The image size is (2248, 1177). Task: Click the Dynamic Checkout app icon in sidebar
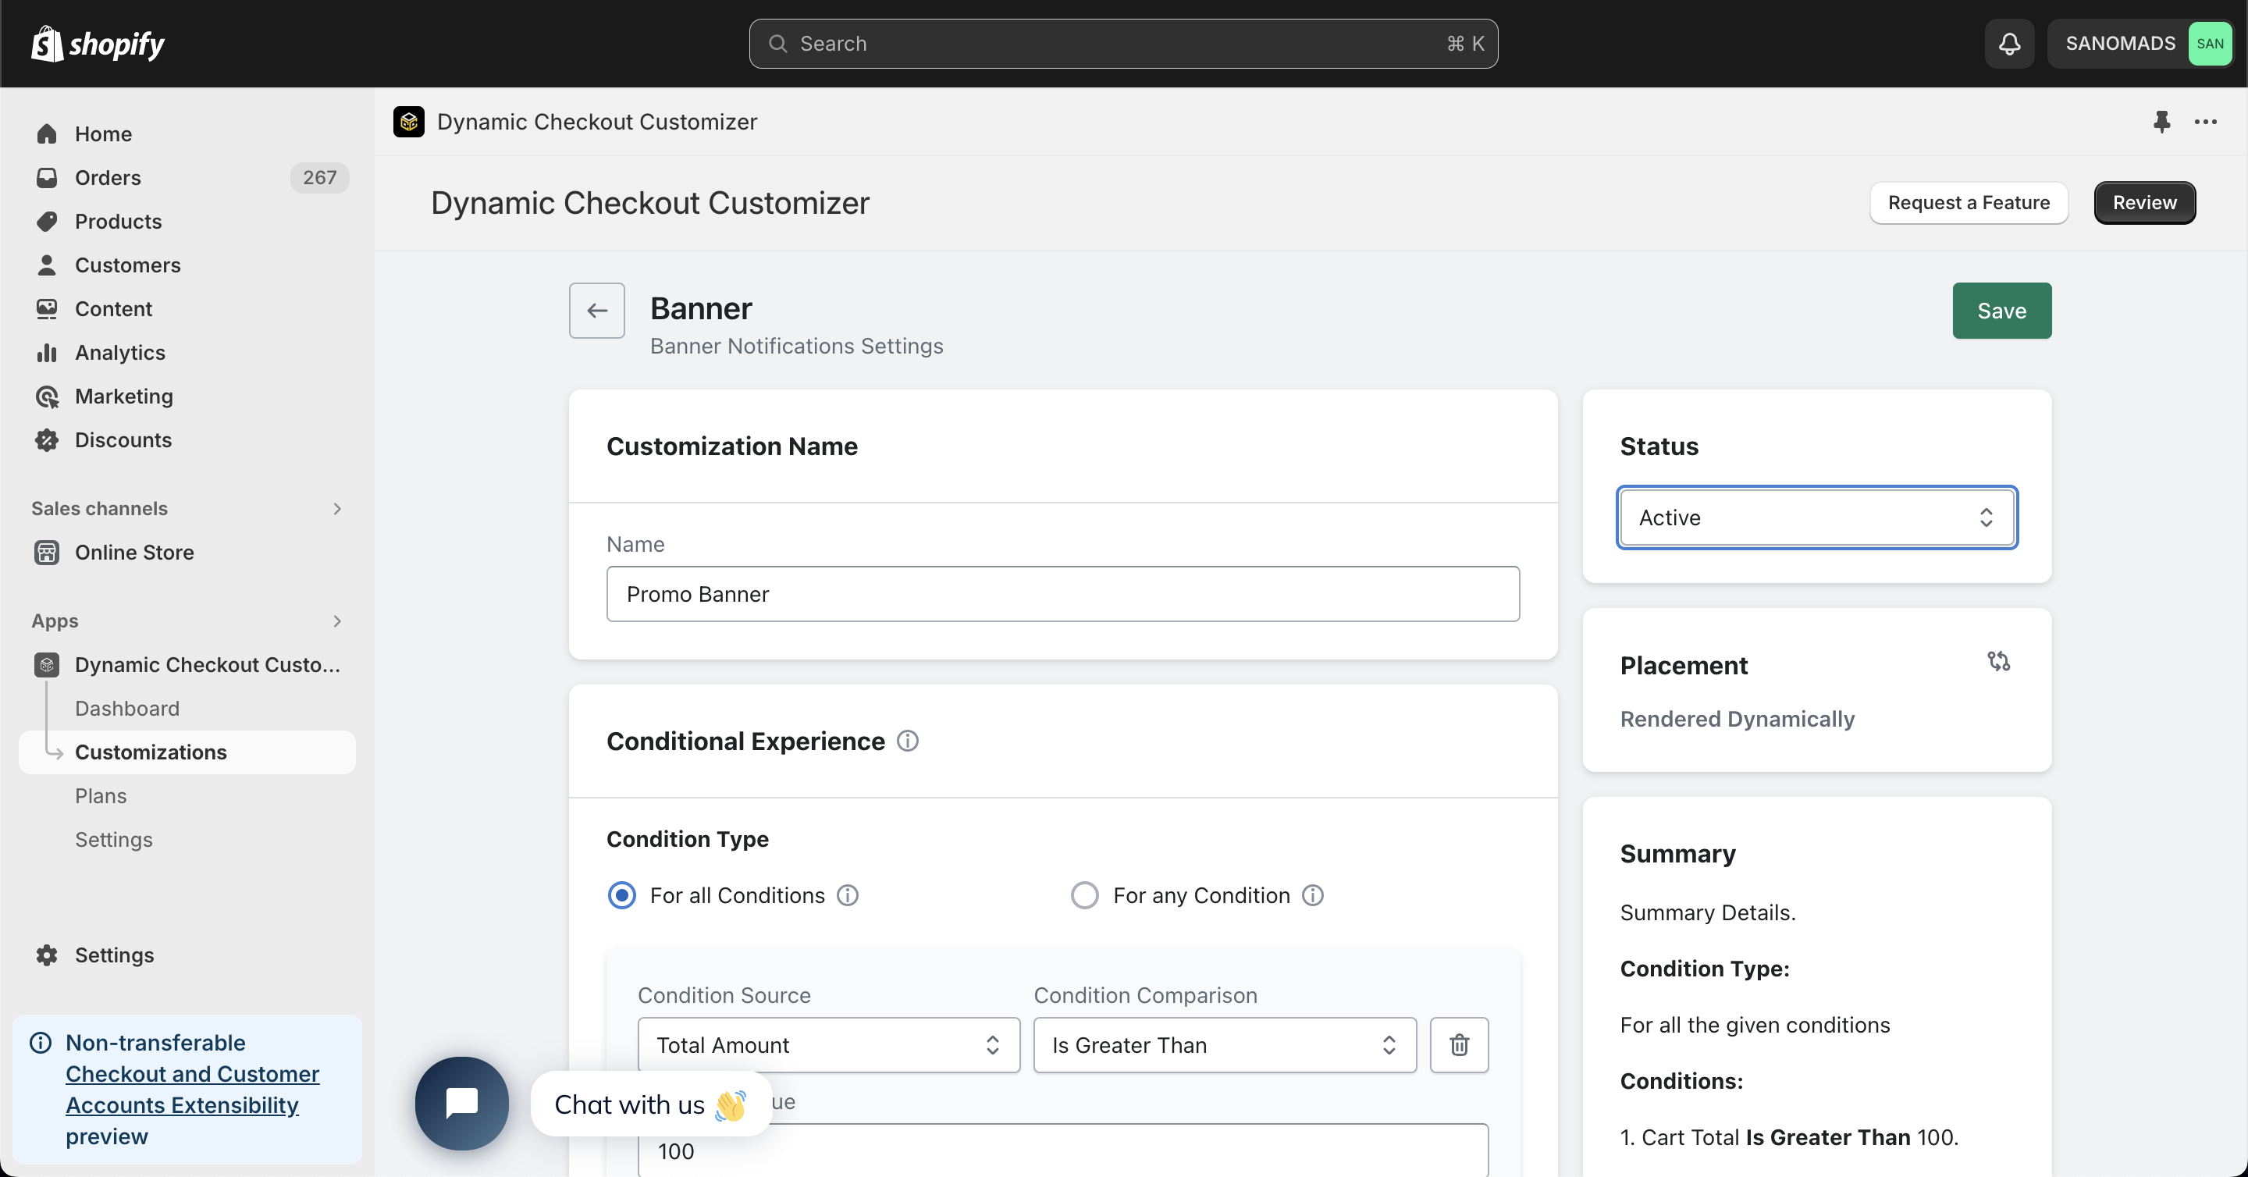[x=47, y=665]
